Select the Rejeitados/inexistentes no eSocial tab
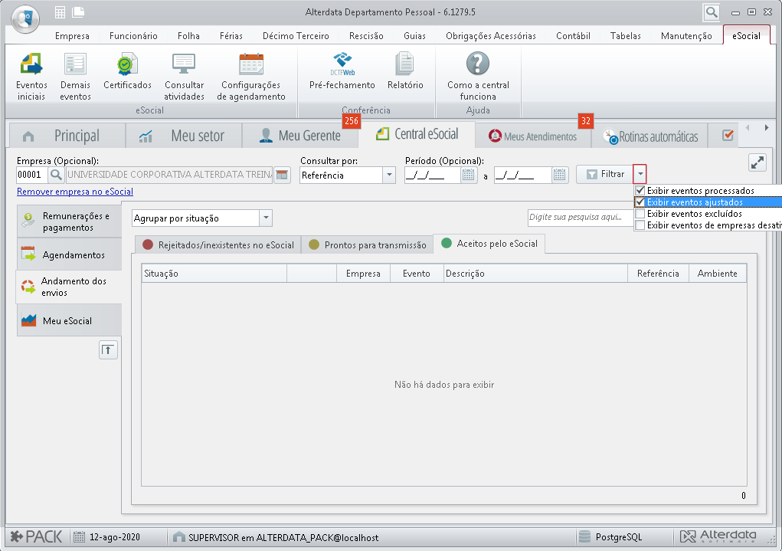 pos(218,244)
